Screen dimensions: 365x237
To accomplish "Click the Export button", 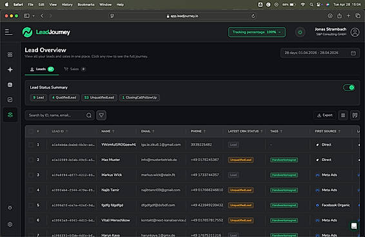I will point(325,115).
